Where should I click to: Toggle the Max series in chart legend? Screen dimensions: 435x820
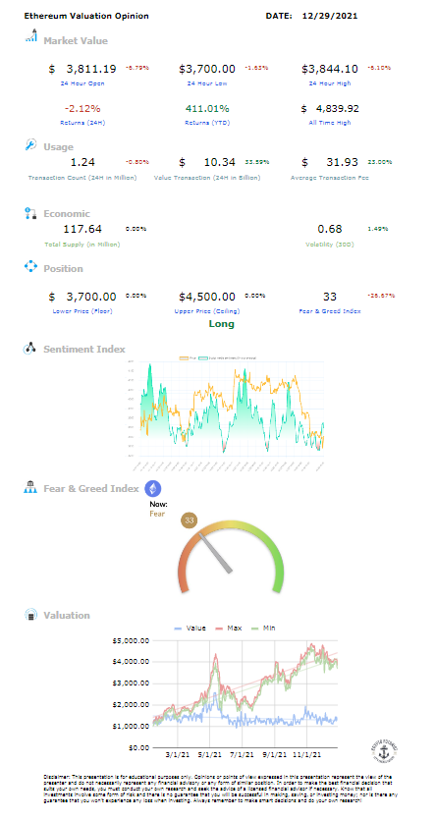(229, 628)
